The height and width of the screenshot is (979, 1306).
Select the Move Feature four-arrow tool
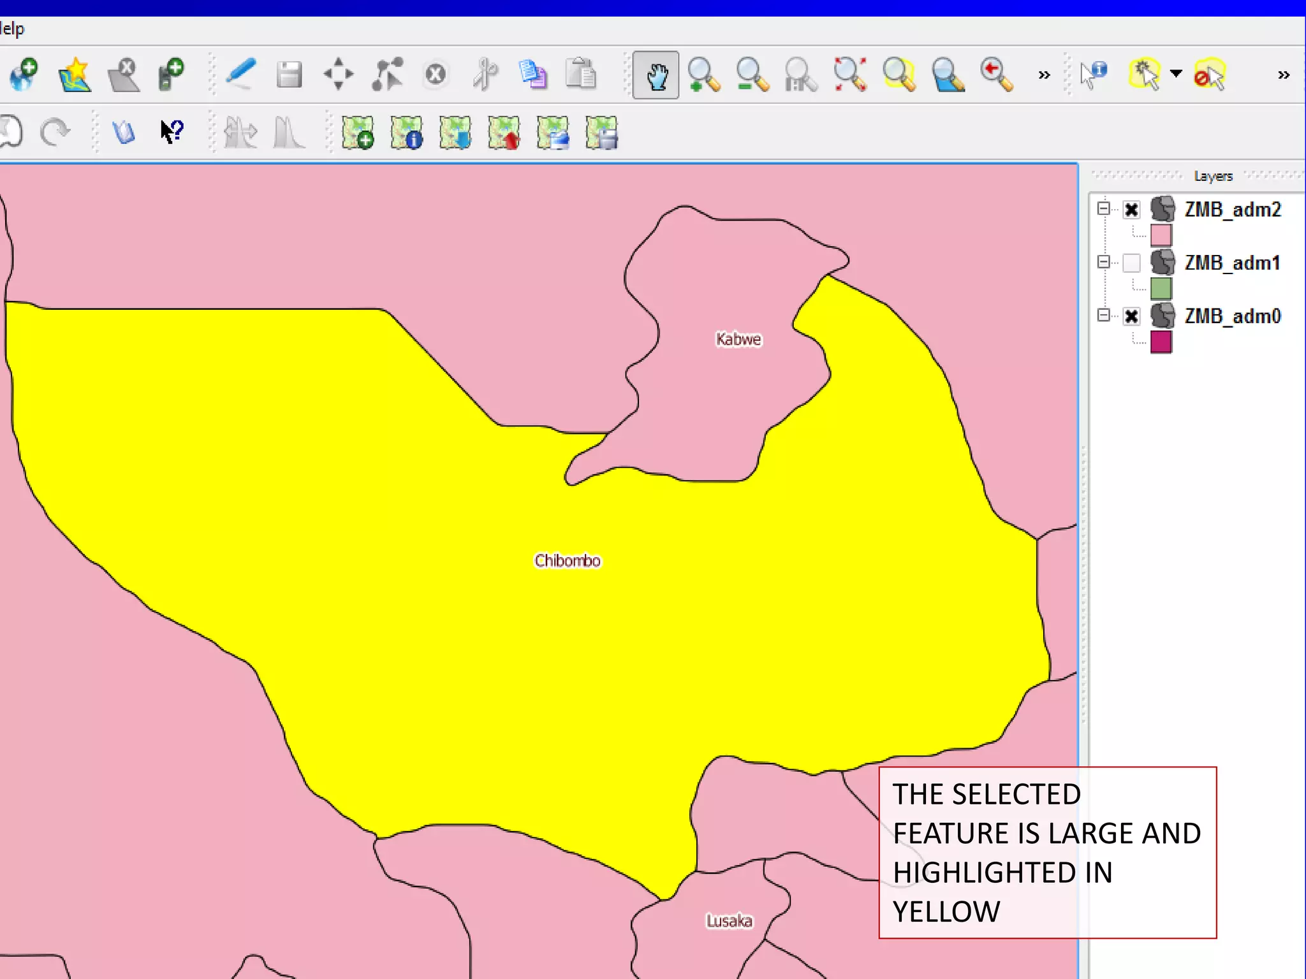pos(339,75)
